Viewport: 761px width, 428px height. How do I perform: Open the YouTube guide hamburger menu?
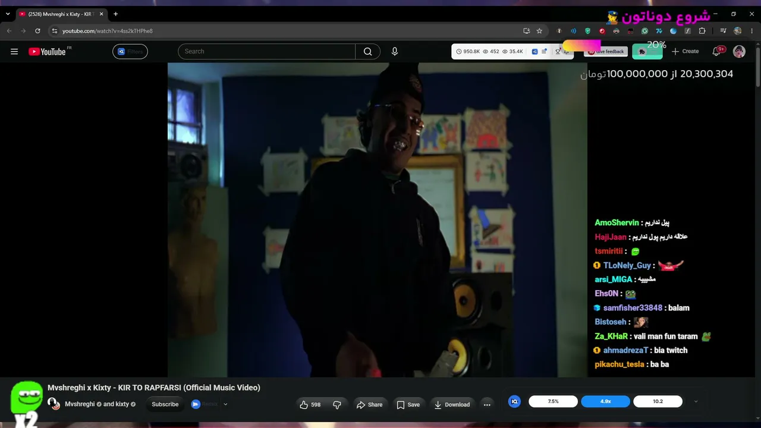pyautogui.click(x=14, y=52)
